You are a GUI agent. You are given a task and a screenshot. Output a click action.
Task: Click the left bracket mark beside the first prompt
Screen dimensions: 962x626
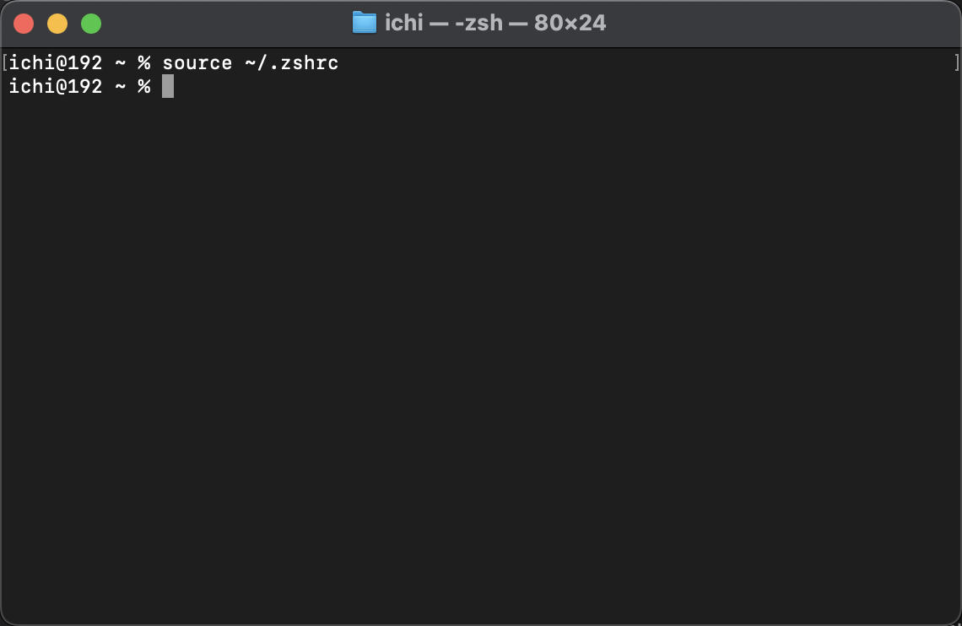coord(5,62)
